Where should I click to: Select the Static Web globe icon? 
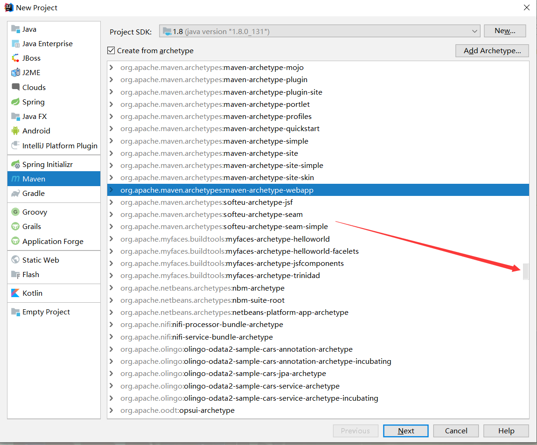coord(15,260)
